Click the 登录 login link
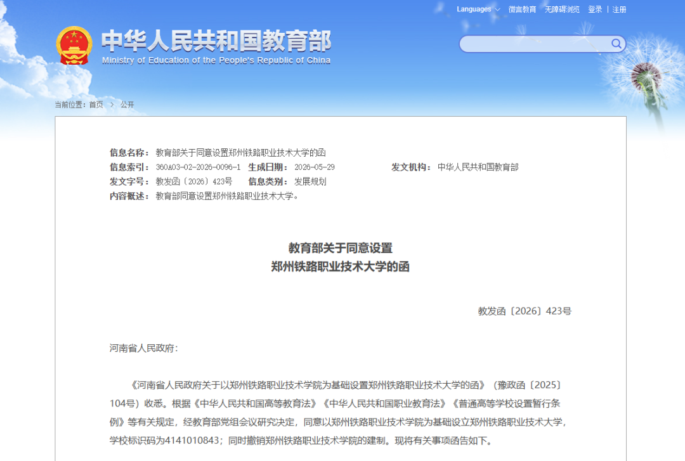This screenshot has height=461, width=685. [x=595, y=9]
